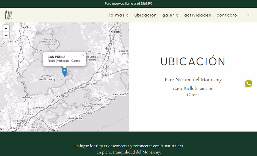This screenshot has width=257, height=156.
Task: Open the galería page
Action: point(171,15)
